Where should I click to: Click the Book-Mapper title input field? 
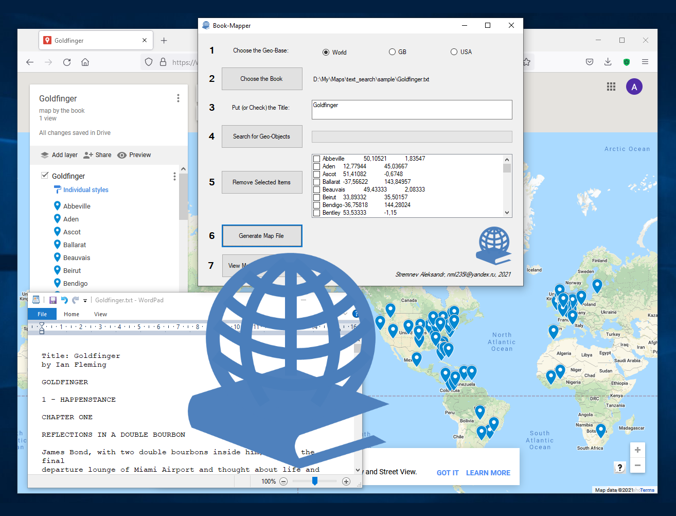point(412,110)
